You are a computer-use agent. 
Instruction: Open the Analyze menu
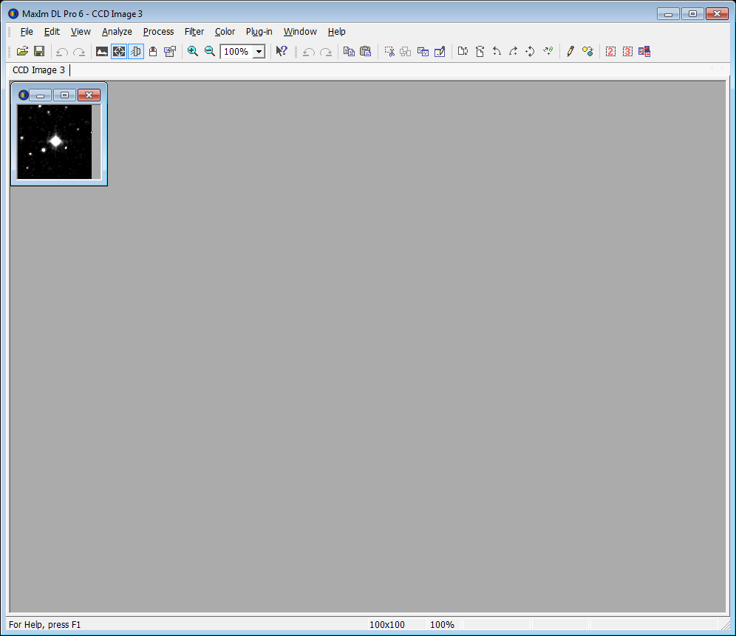tap(117, 32)
